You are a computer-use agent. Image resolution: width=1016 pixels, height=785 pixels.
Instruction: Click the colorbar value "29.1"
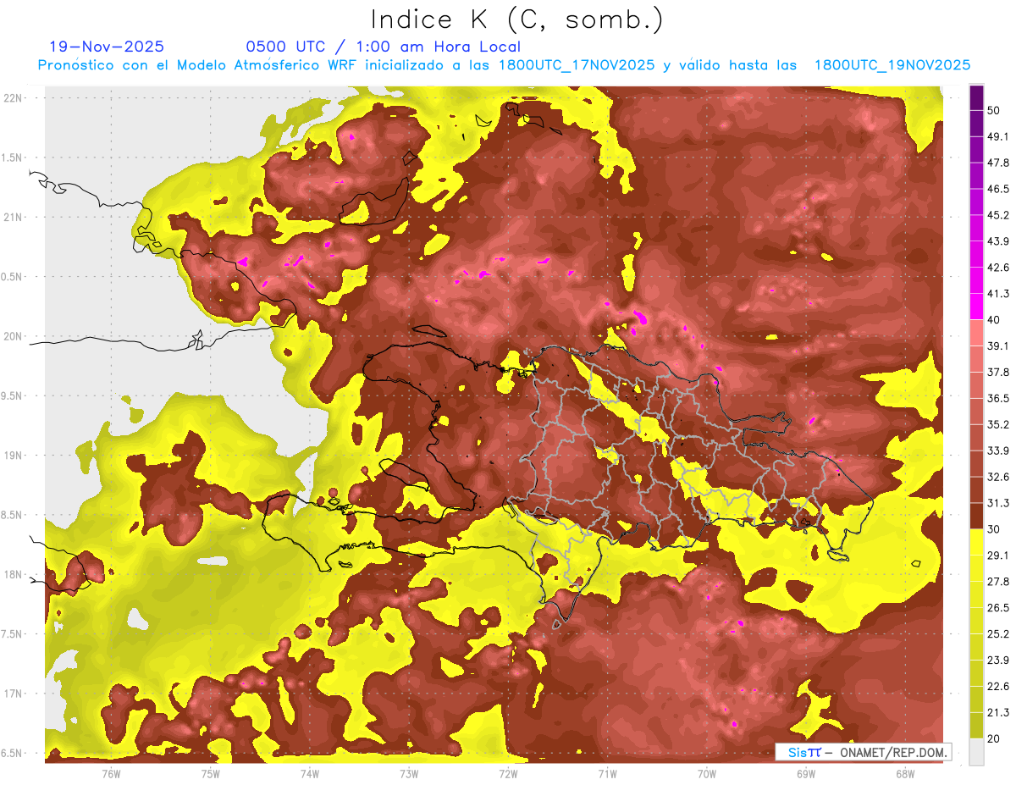point(997,555)
